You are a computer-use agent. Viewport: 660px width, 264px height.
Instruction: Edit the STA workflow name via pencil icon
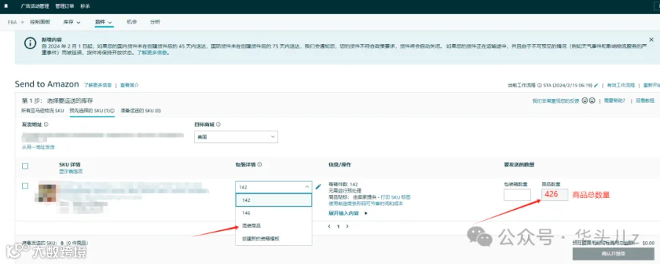pyautogui.click(x=596, y=85)
